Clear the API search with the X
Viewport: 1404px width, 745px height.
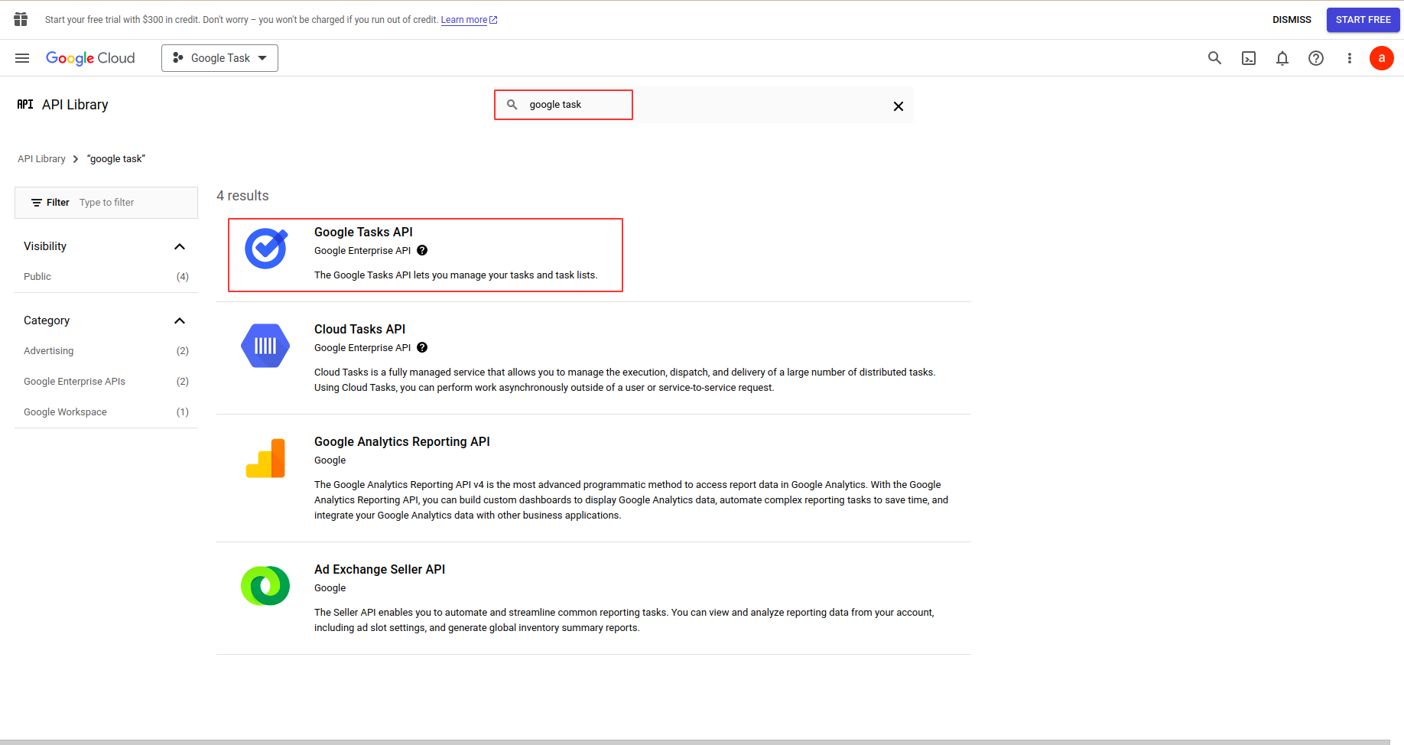[899, 106]
